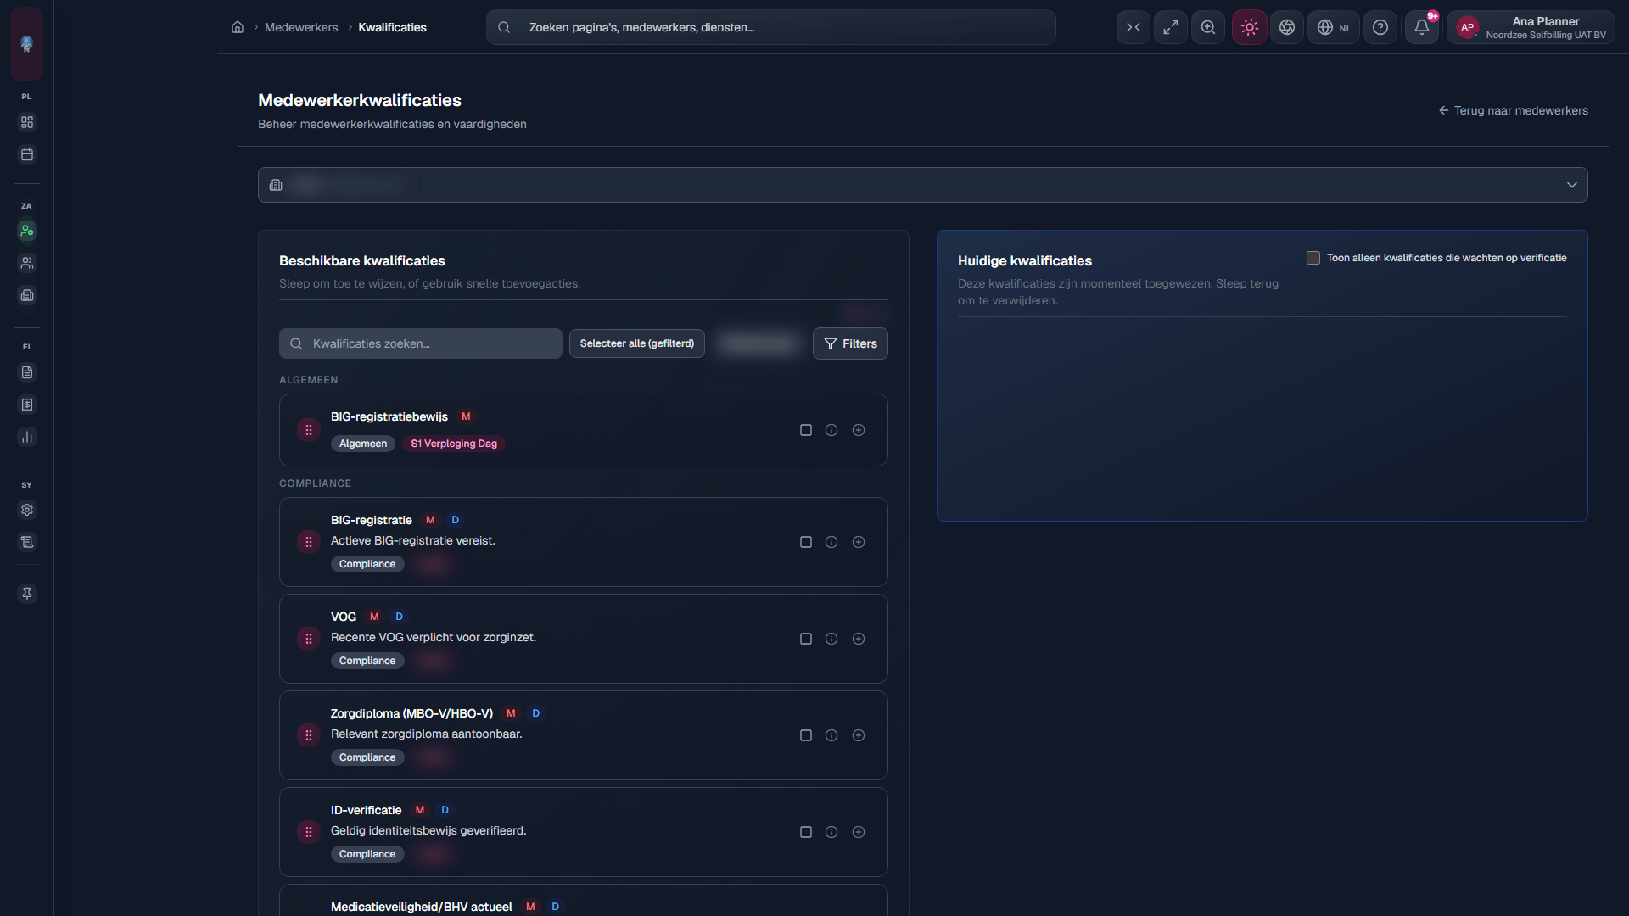Go to home via breadcrumb house icon
This screenshot has height=916, width=1629.
238,27
